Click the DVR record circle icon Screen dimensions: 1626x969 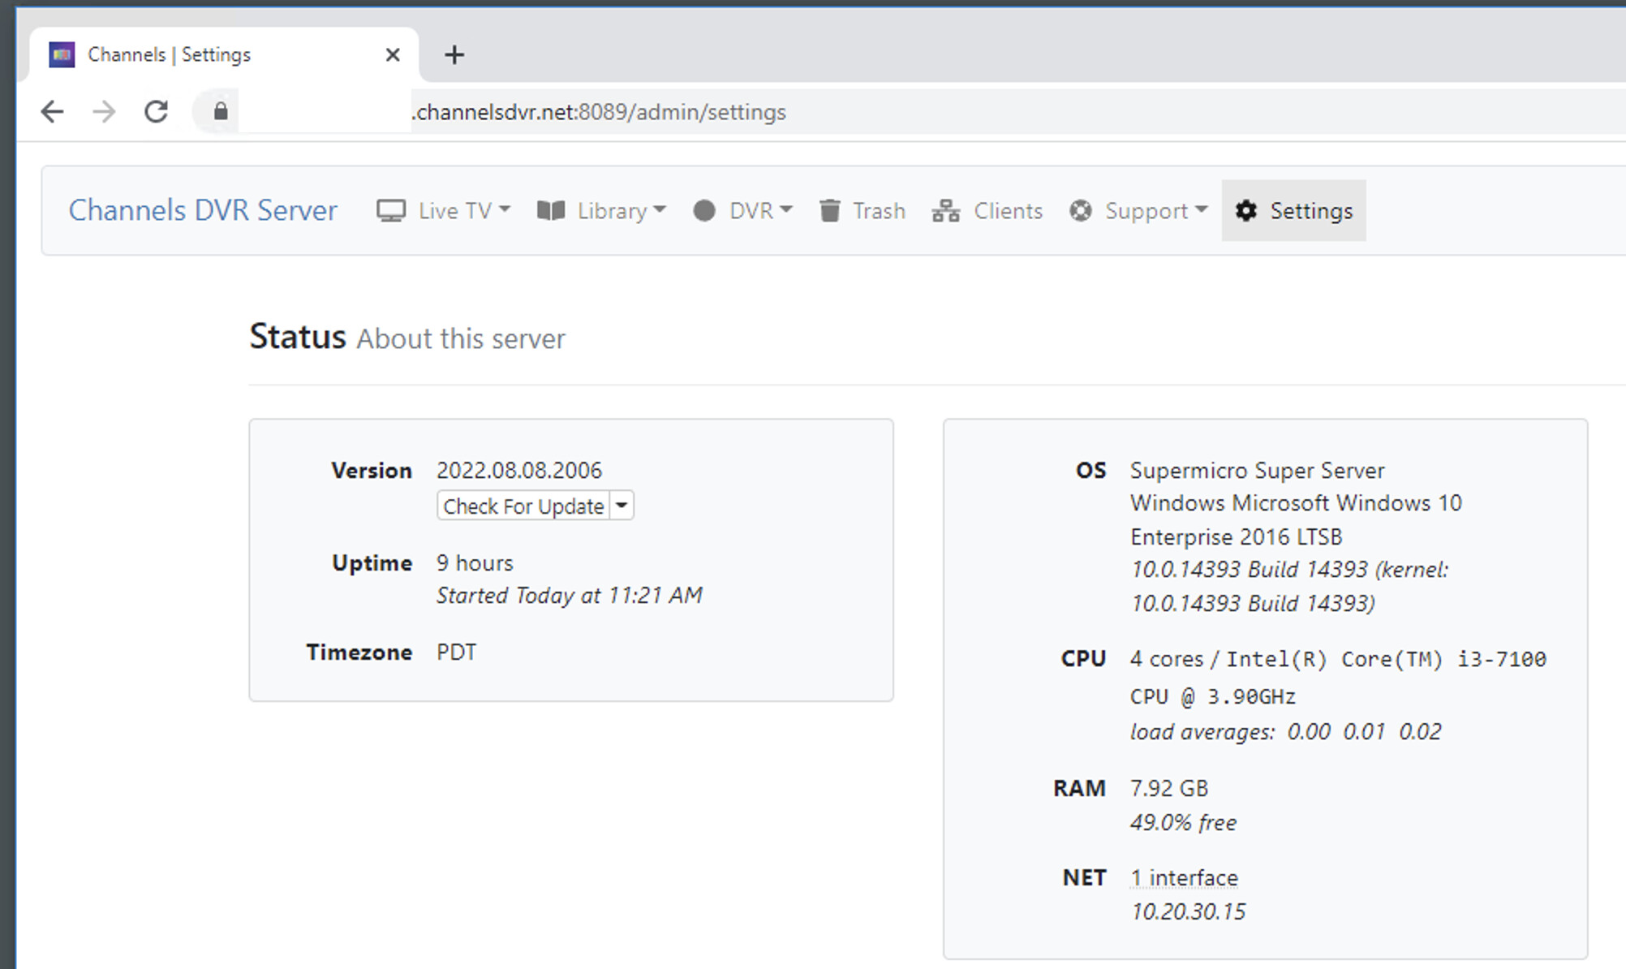point(703,211)
